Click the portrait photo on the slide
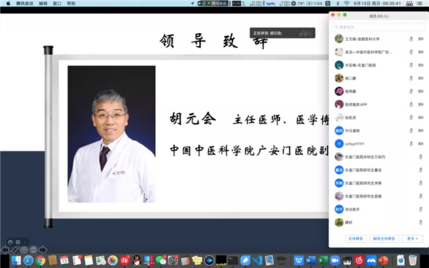This screenshot has height=268, width=429. click(x=112, y=134)
